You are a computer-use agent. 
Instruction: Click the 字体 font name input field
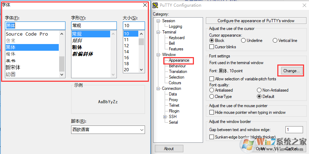pyautogui.click(x=35, y=26)
